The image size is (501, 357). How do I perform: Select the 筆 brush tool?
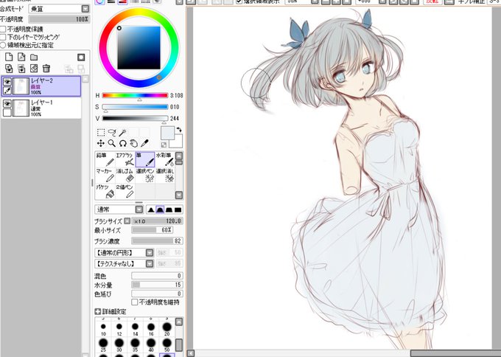(145, 159)
